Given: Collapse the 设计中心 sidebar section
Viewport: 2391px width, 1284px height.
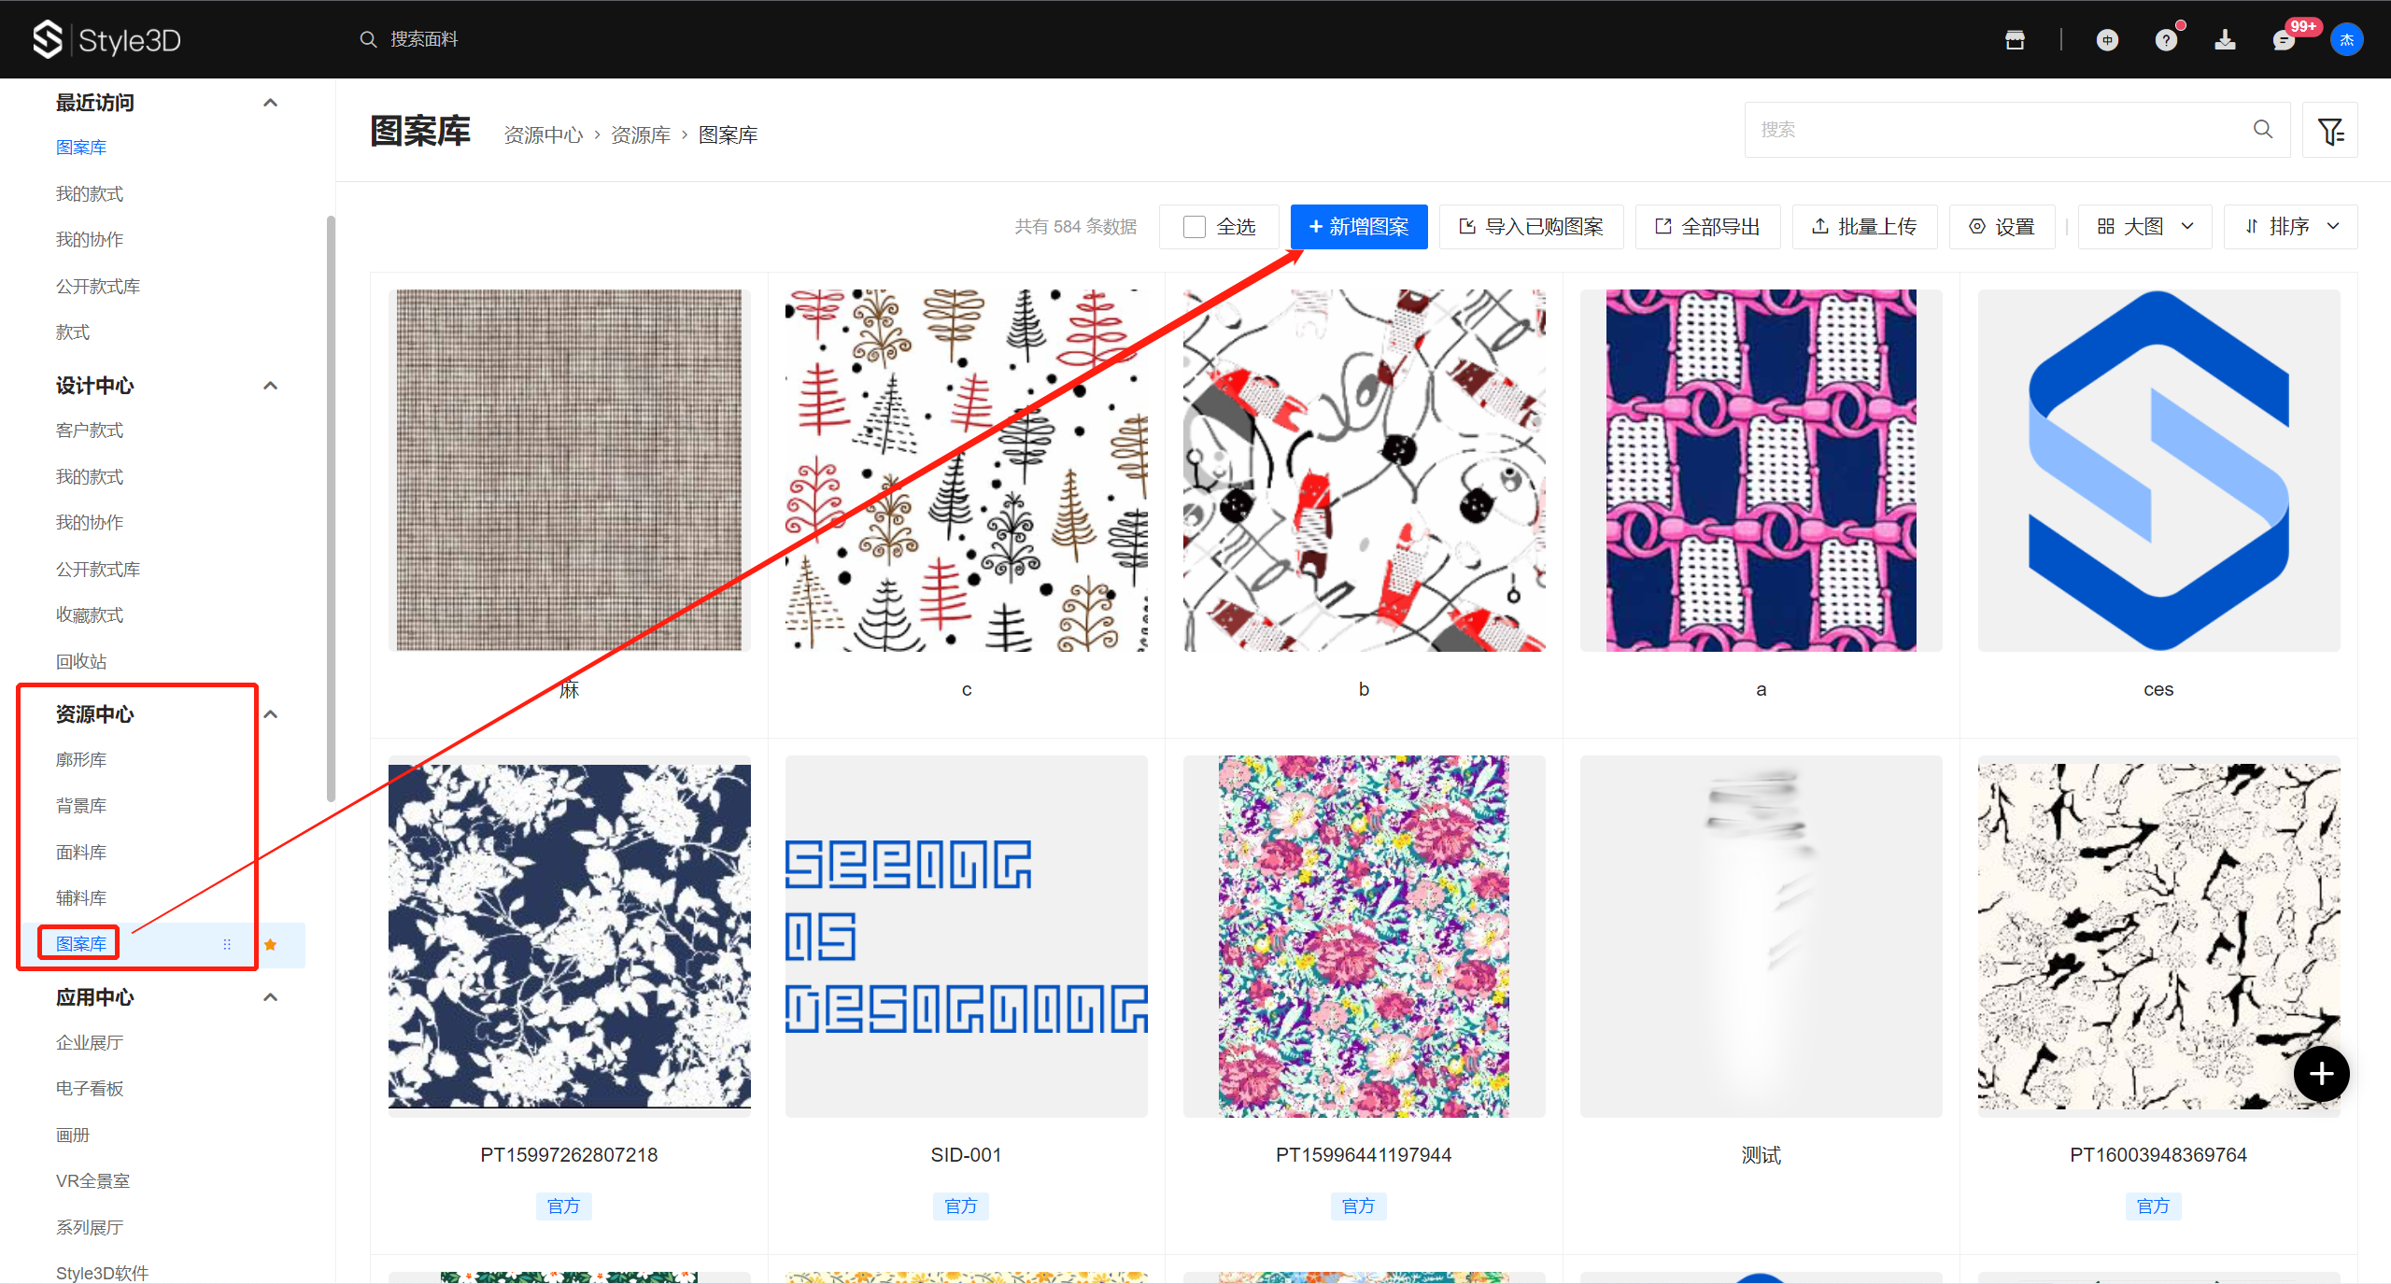Looking at the screenshot, I should tap(271, 386).
